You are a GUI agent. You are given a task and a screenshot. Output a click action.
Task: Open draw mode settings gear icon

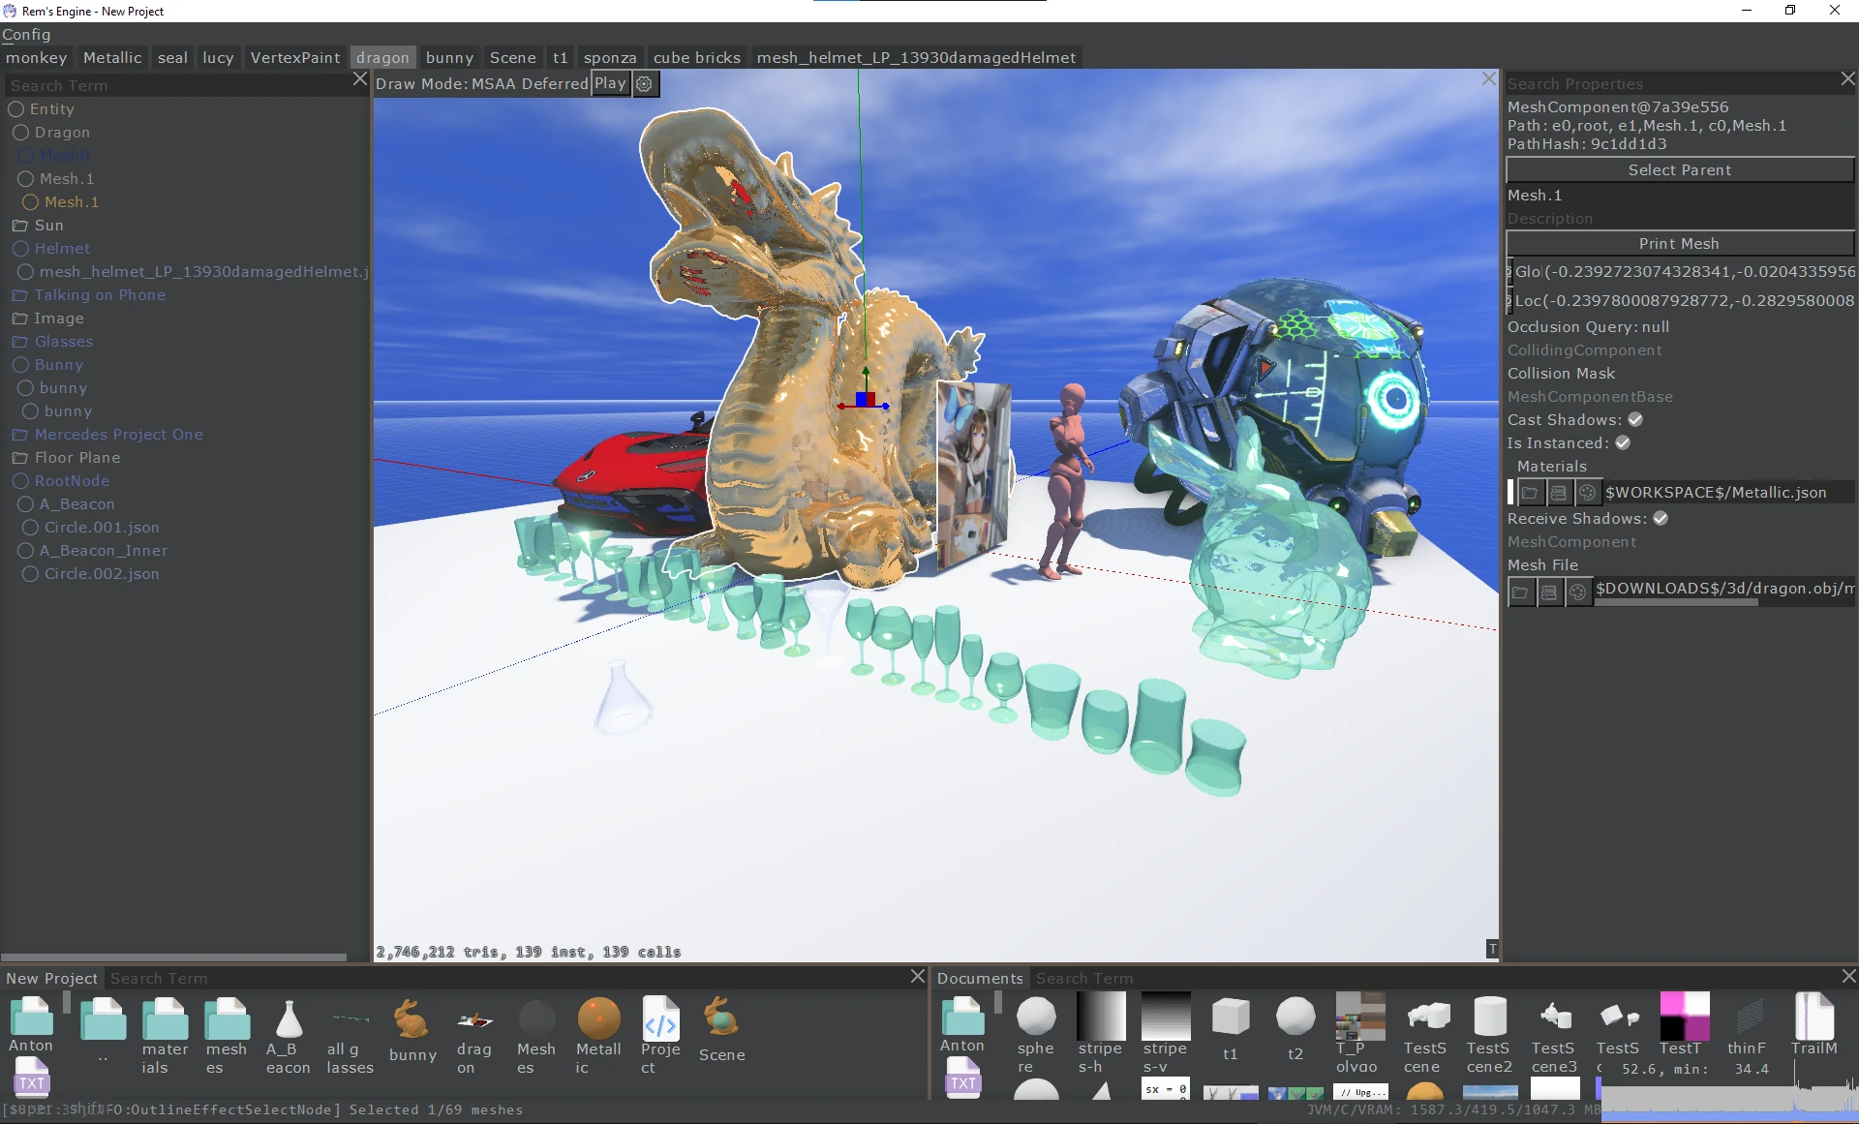click(x=644, y=84)
